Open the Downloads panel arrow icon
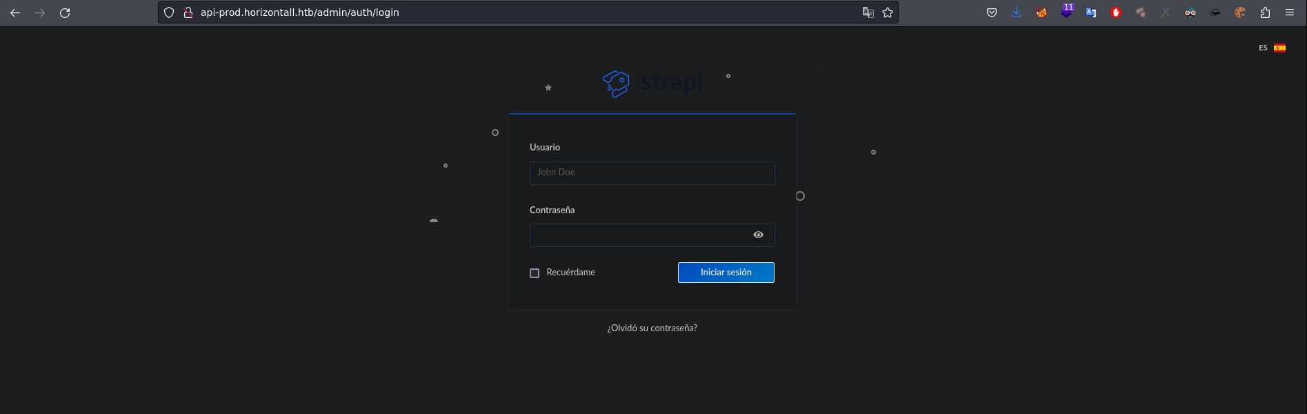Screen dimensions: 1307x414 [x=1017, y=12]
